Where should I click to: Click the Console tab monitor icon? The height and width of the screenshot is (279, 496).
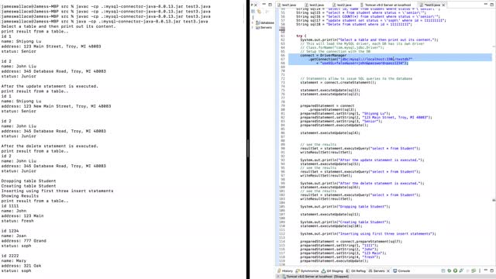click(395, 270)
